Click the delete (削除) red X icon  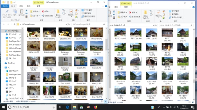click(x=43, y=11)
